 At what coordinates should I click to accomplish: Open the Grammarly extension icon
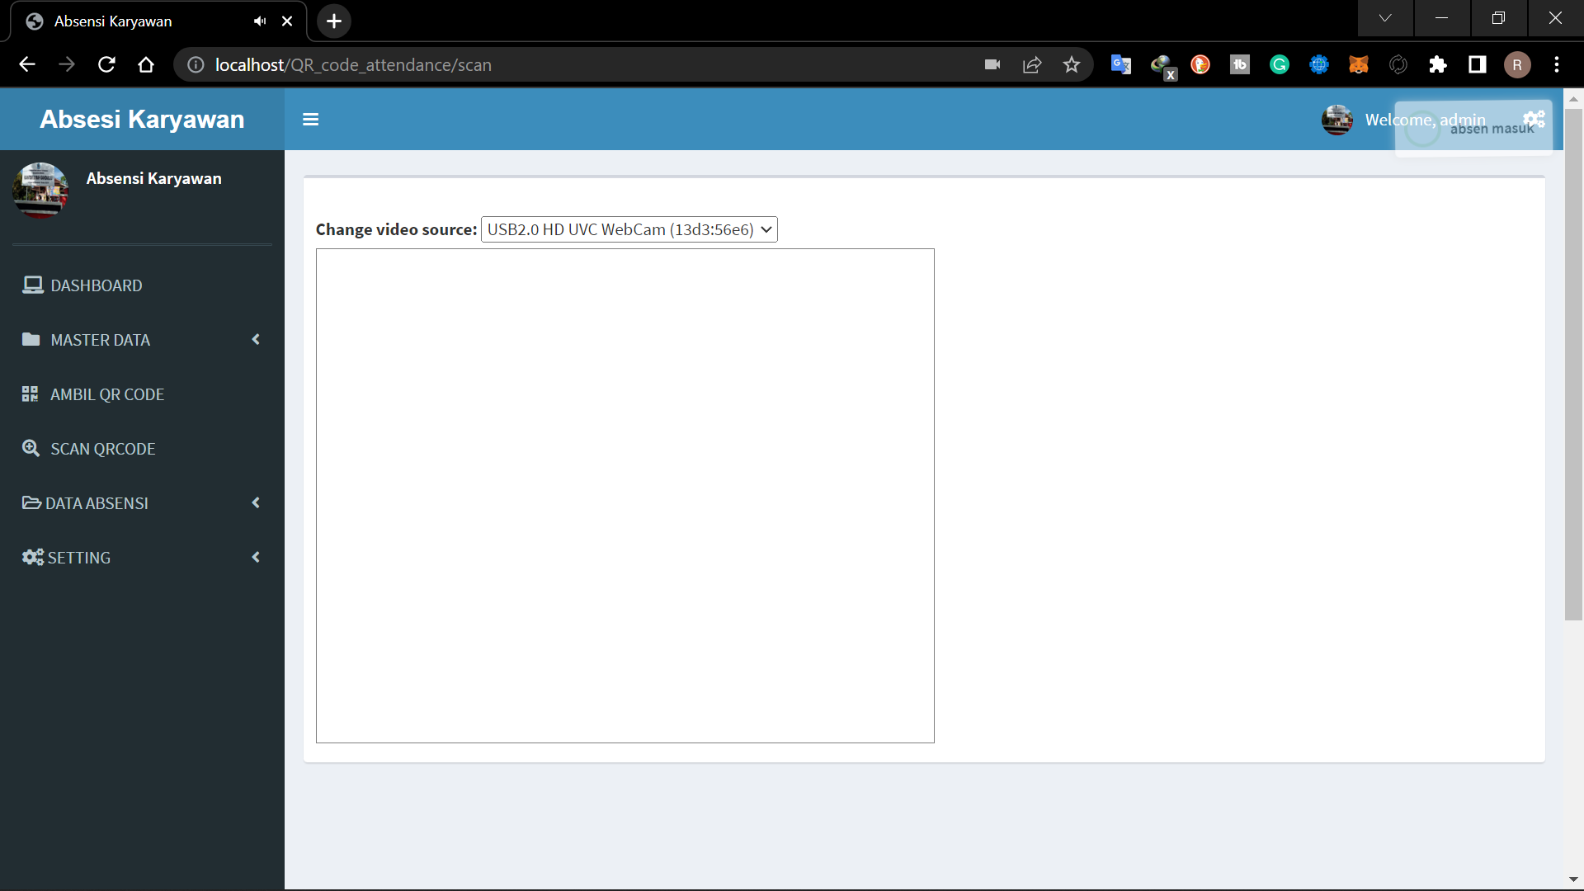click(x=1280, y=64)
